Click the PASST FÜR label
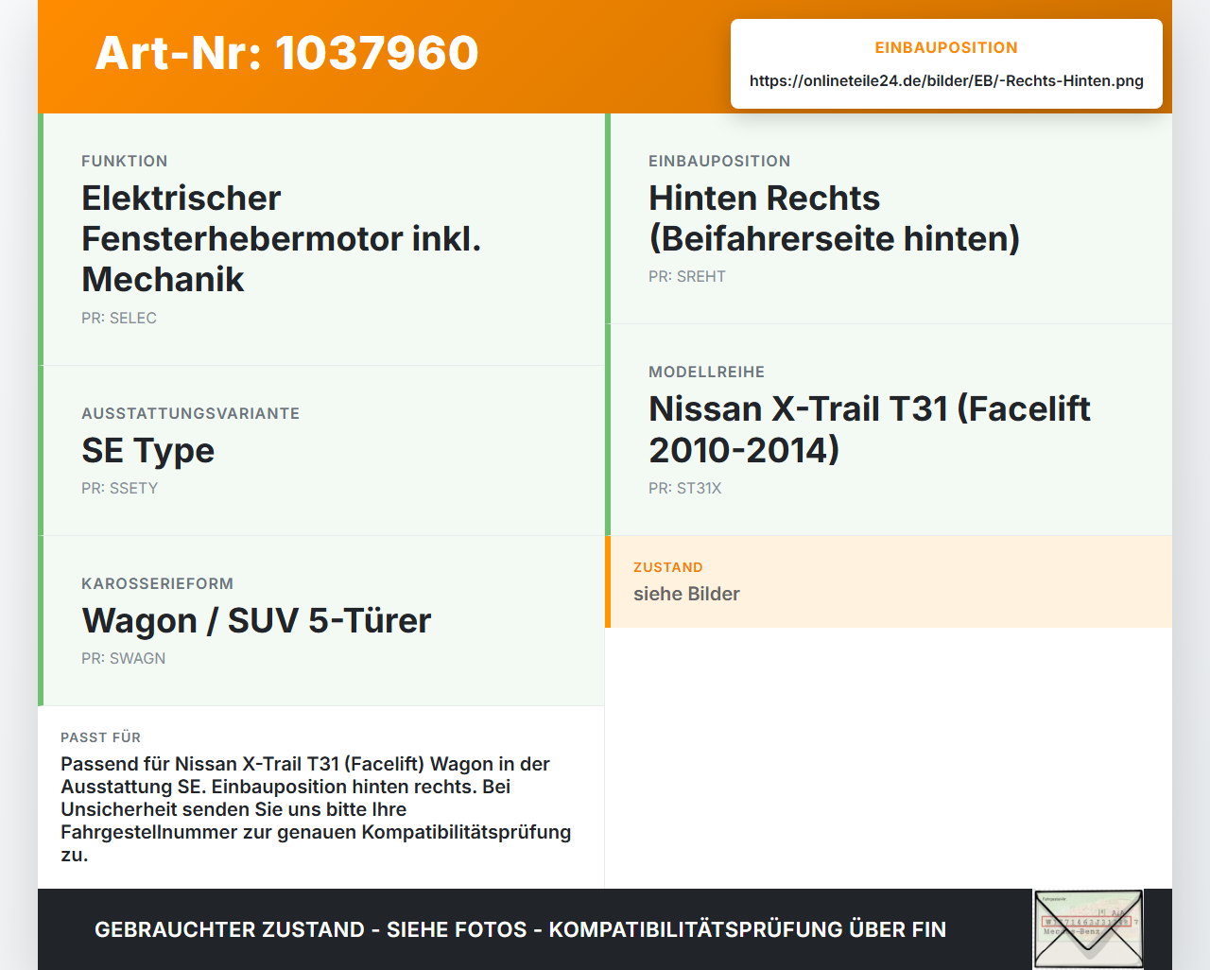The image size is (1210, 970). tap(101, 738)
